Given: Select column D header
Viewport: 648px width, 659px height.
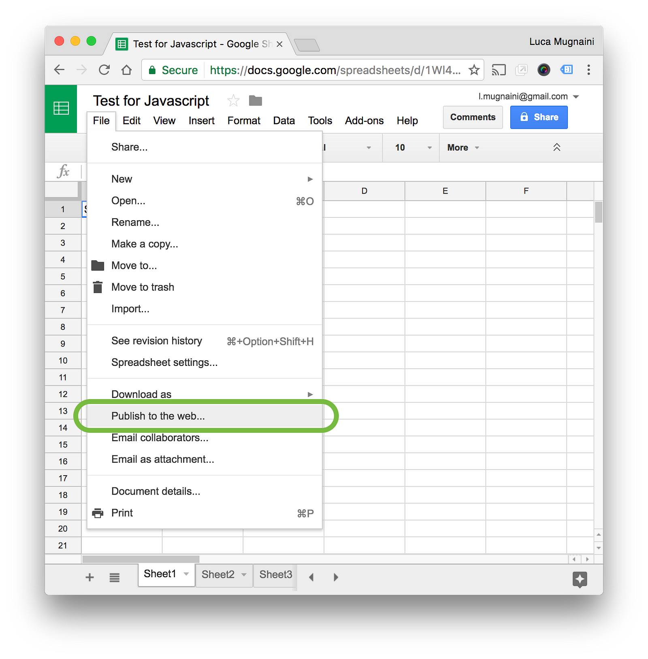Looking at the screenshot, I should pos(364,191).
